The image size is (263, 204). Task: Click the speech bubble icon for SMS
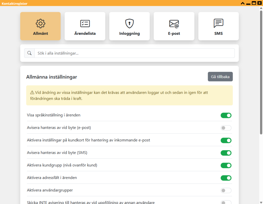coord(218,23)
